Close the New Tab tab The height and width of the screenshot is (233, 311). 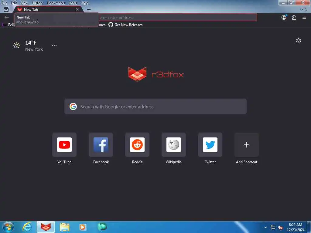(x=77, y=9)
